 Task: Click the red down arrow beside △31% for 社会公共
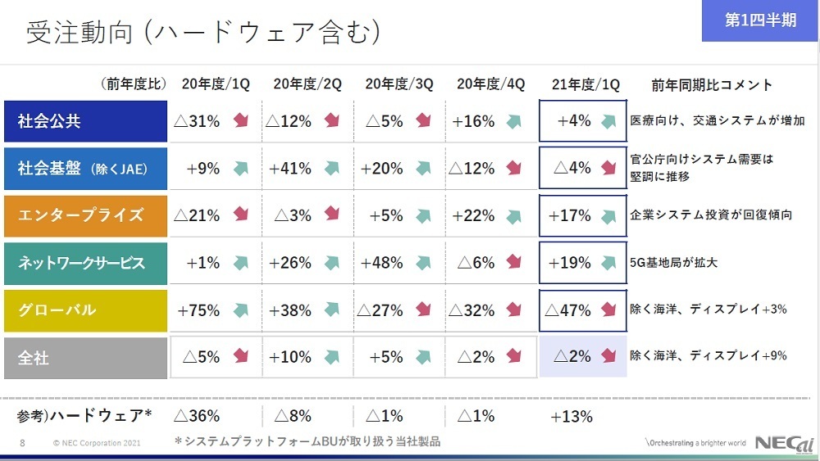tap(240, 121)
